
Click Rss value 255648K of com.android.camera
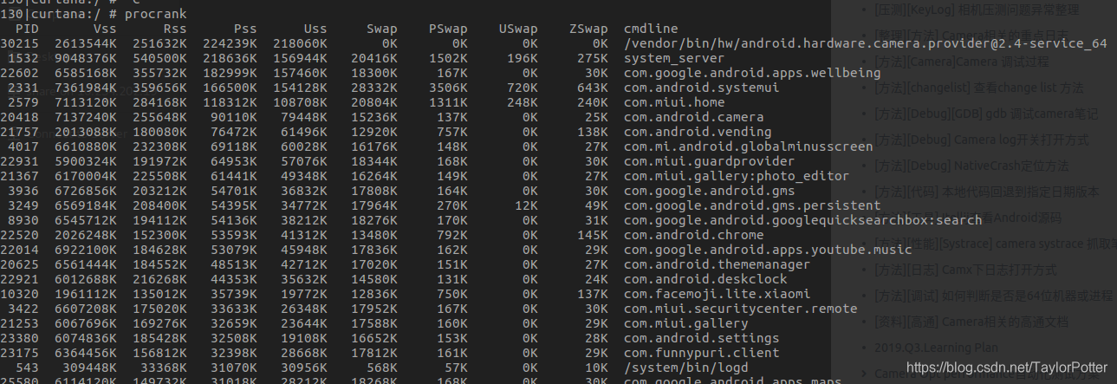(x=160, y=117)
